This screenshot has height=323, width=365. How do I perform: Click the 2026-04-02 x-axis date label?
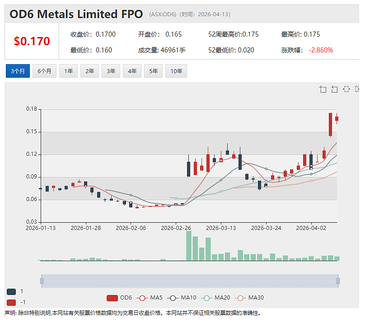(x=311, y=228)
